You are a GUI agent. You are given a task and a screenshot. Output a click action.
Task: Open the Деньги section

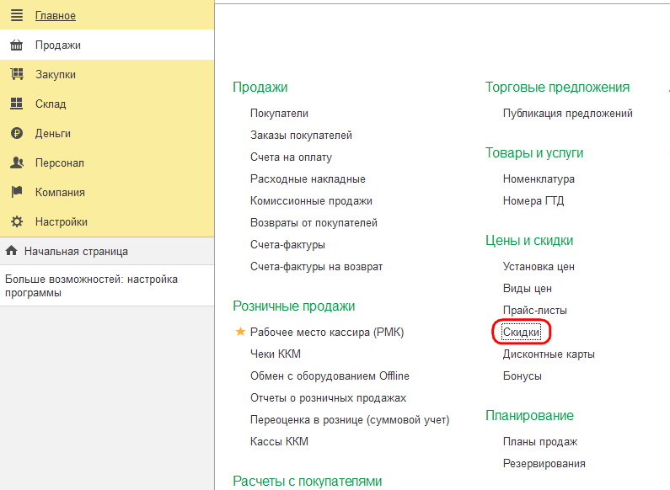tap(107, 133)
